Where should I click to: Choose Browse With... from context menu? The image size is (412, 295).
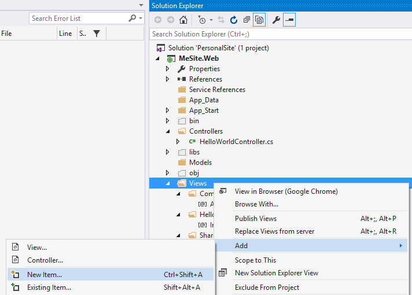click(256, 204)
